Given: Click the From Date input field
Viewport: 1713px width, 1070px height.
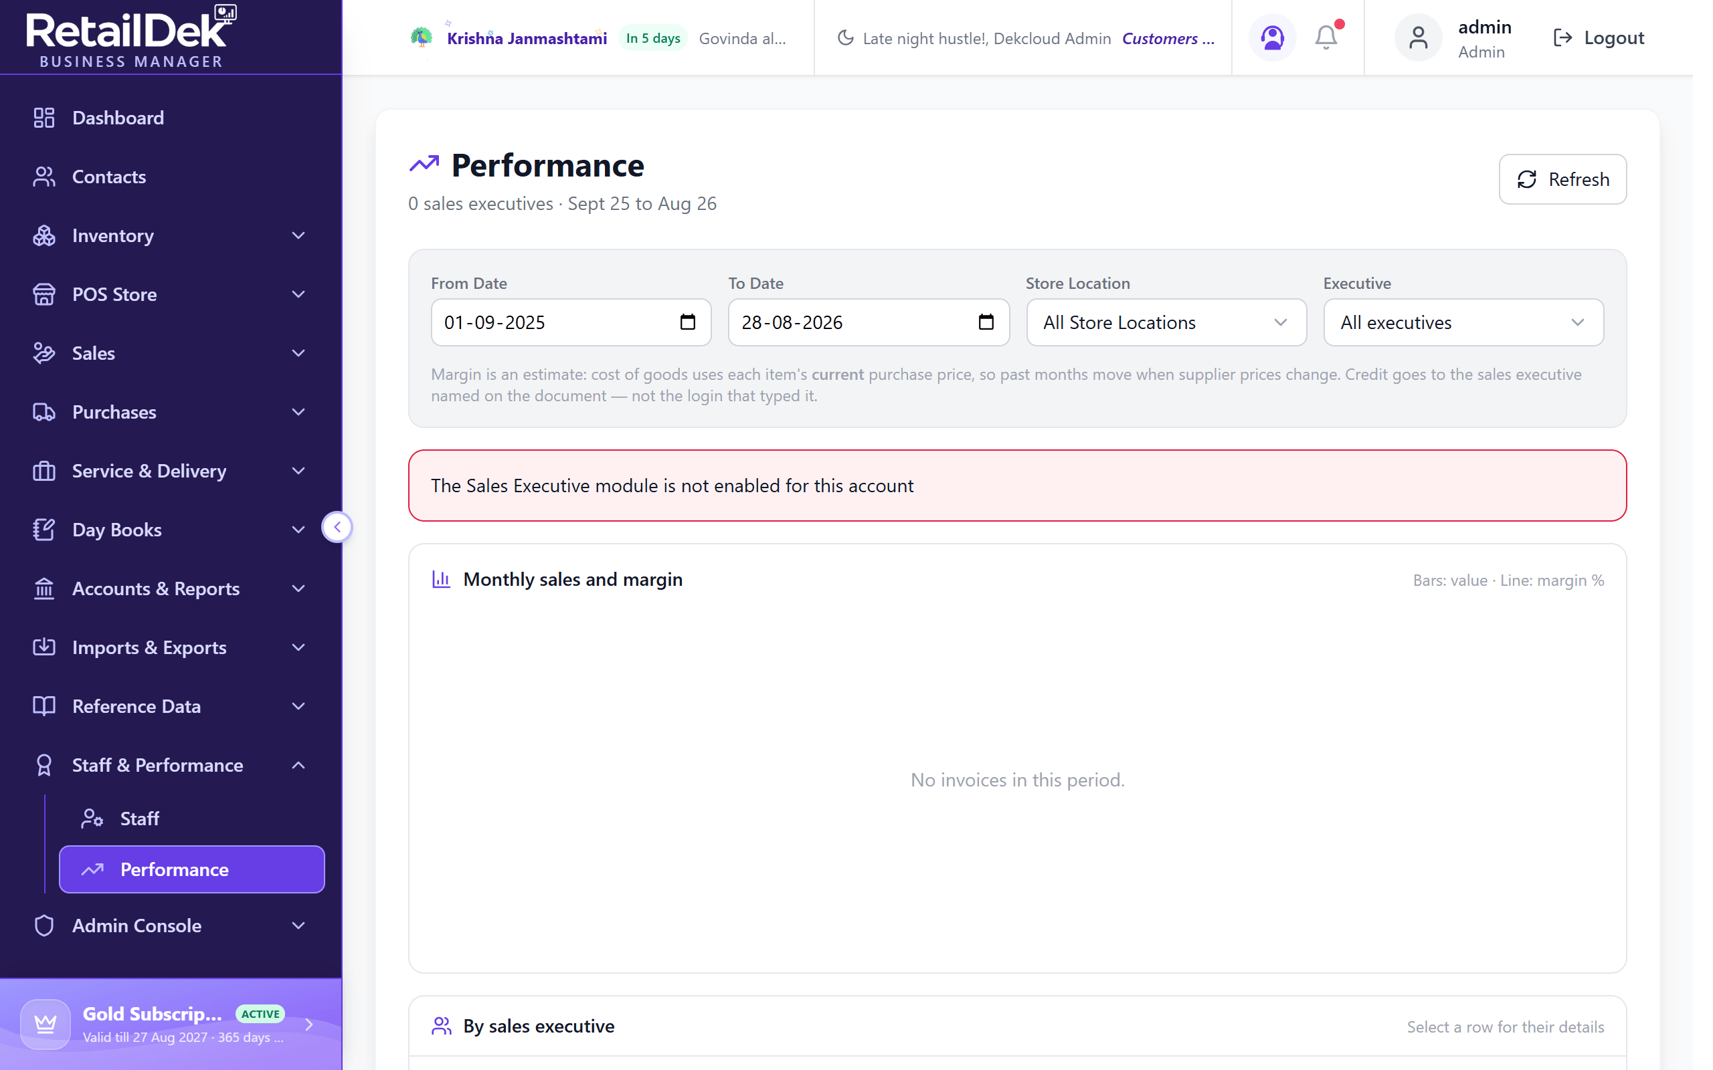Looking at the screenshot, I should tap(571, 322).
